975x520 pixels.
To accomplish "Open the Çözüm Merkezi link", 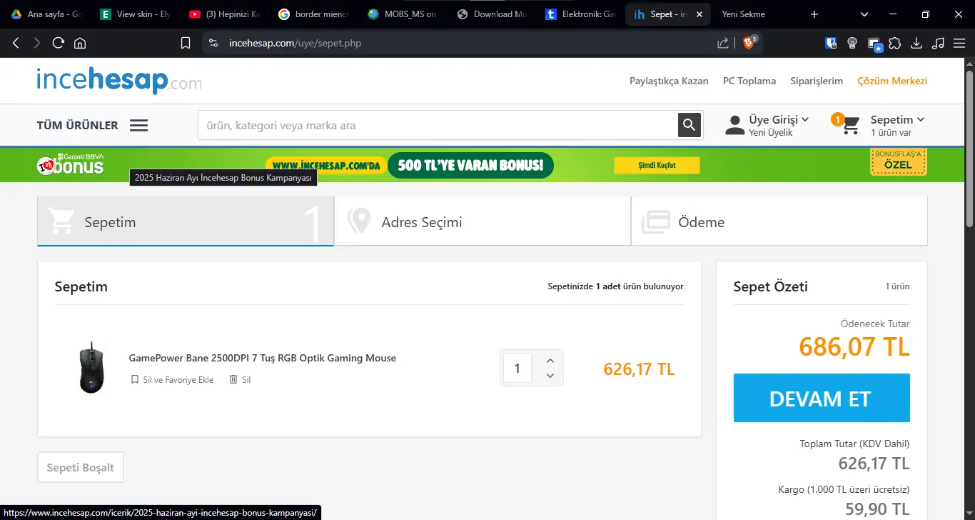I will [892, 81].
